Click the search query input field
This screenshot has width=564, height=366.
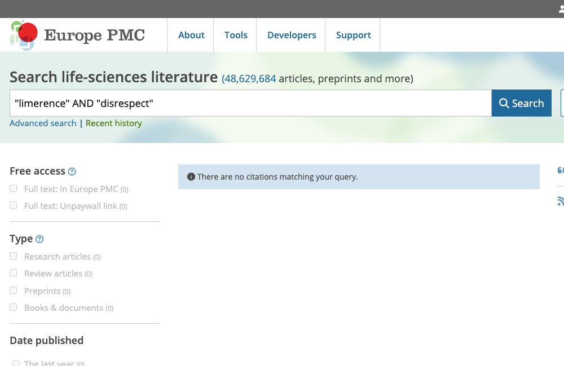click(250, 103)
